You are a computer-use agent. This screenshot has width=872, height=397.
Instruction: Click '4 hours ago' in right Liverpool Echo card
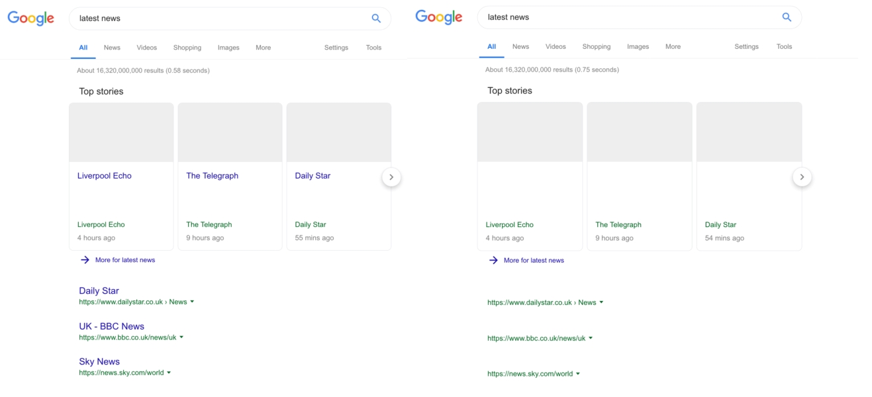(x=505, y=238)
